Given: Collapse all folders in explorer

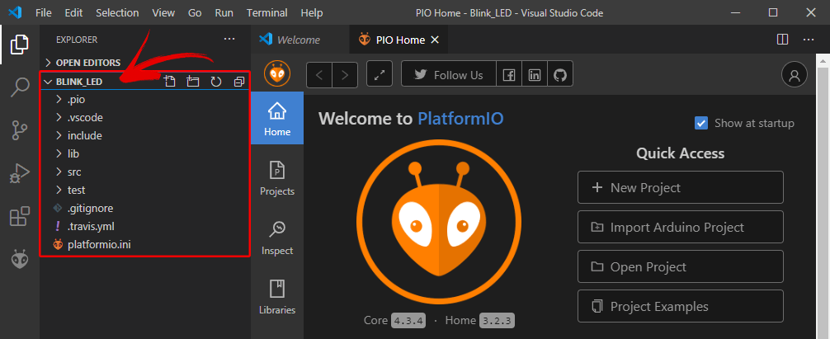Looking at the screenshot, I should click(239, 82).
